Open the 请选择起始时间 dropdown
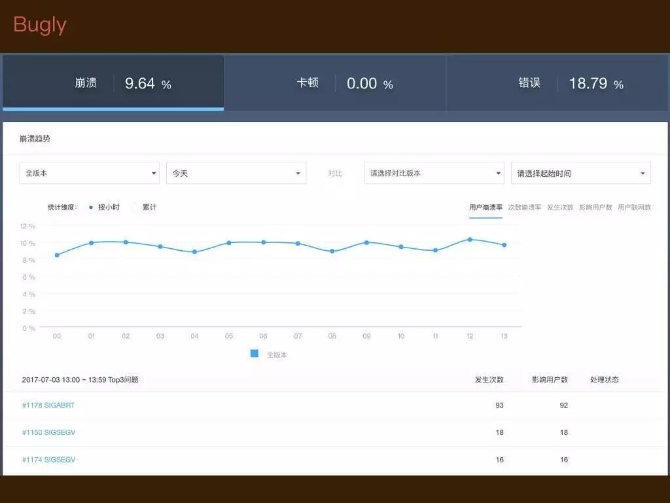The width and height of the screenshot is (670, 503). pyautogui.click(x=581, y=173)
